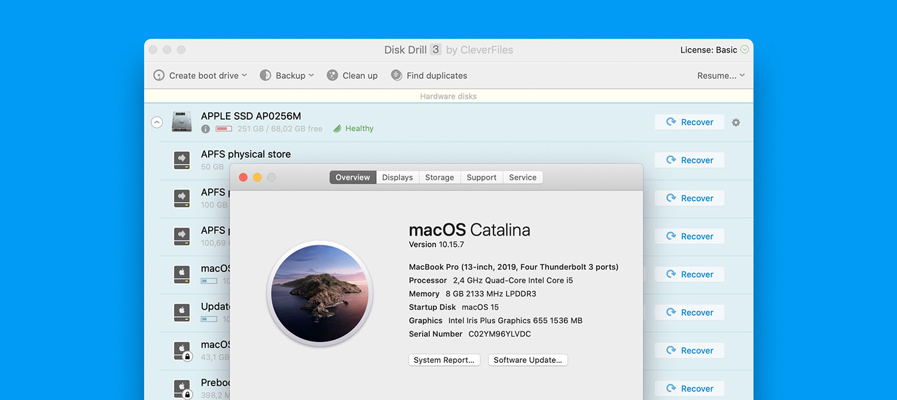Viewport: 897px width, 400px height.
Task: Recover the Preboot volume
Action: tap(689, 389)
